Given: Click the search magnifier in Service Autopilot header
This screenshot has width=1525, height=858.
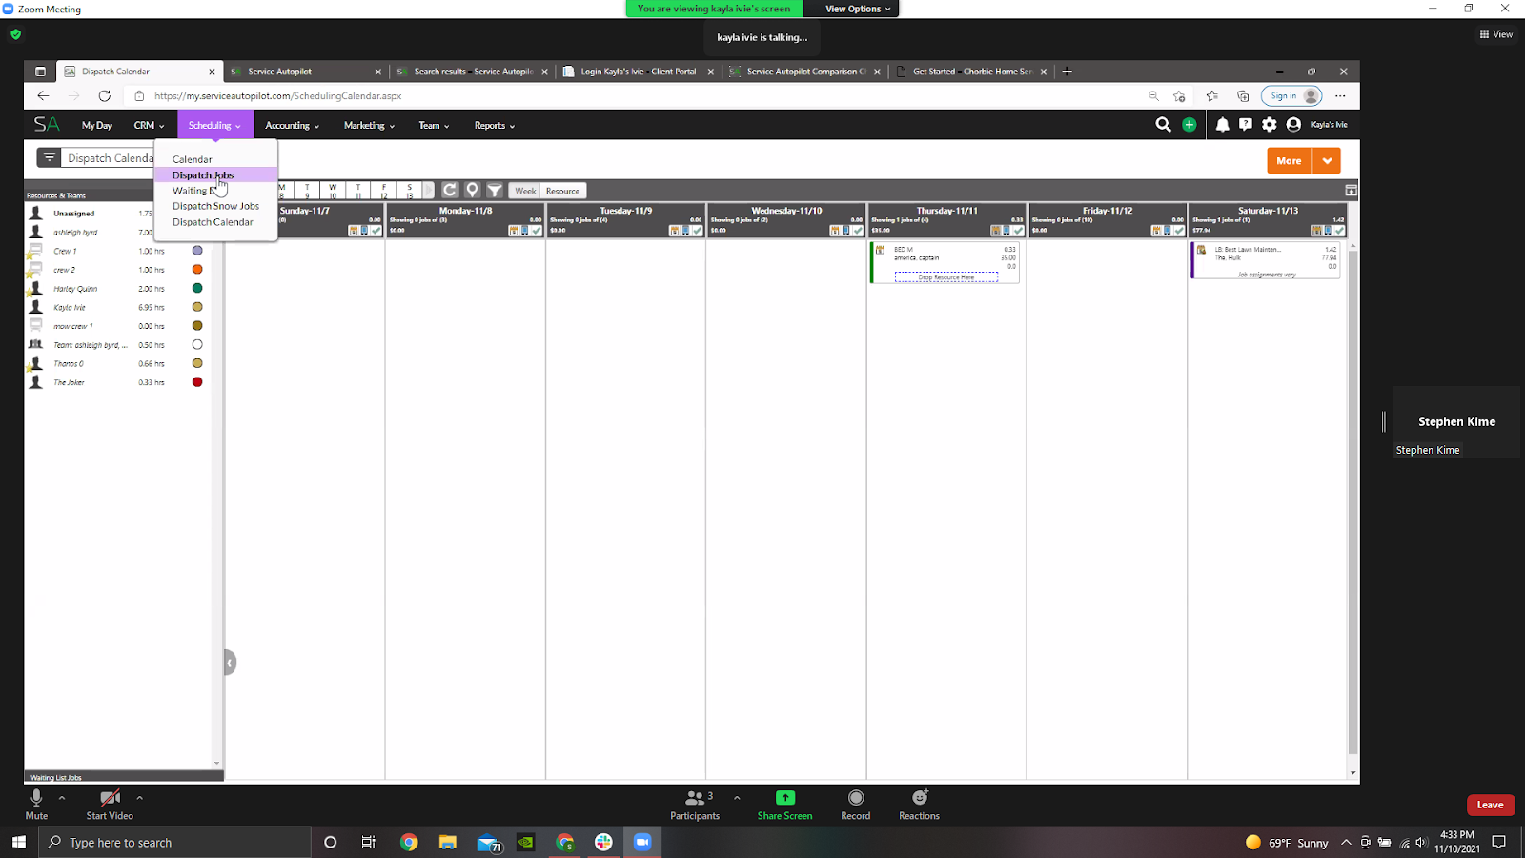Looking at the screenshot, I should point(1163,125).
